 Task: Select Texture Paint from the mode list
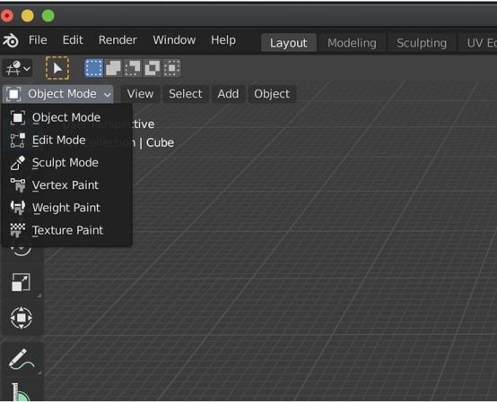coord(66,230)
